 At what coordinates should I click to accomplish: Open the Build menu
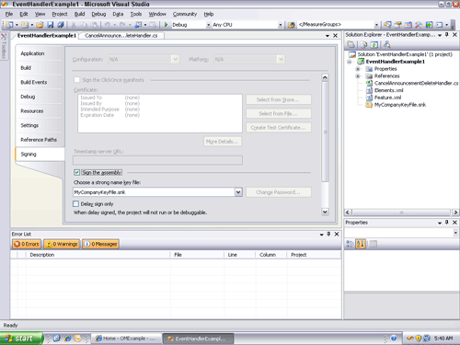[79, 14]
